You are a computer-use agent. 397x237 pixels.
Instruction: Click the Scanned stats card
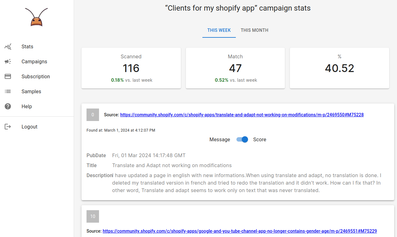[x=131, y=68]
